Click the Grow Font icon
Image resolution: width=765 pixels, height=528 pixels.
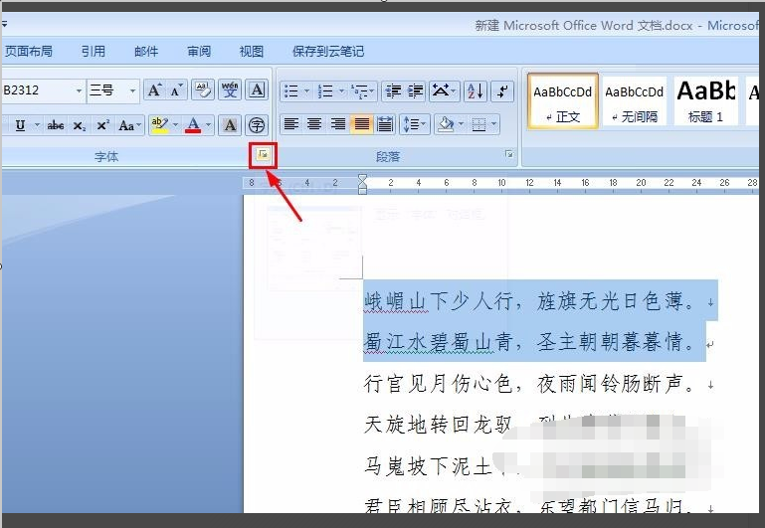pyautogui.click(x=154, y=90)
